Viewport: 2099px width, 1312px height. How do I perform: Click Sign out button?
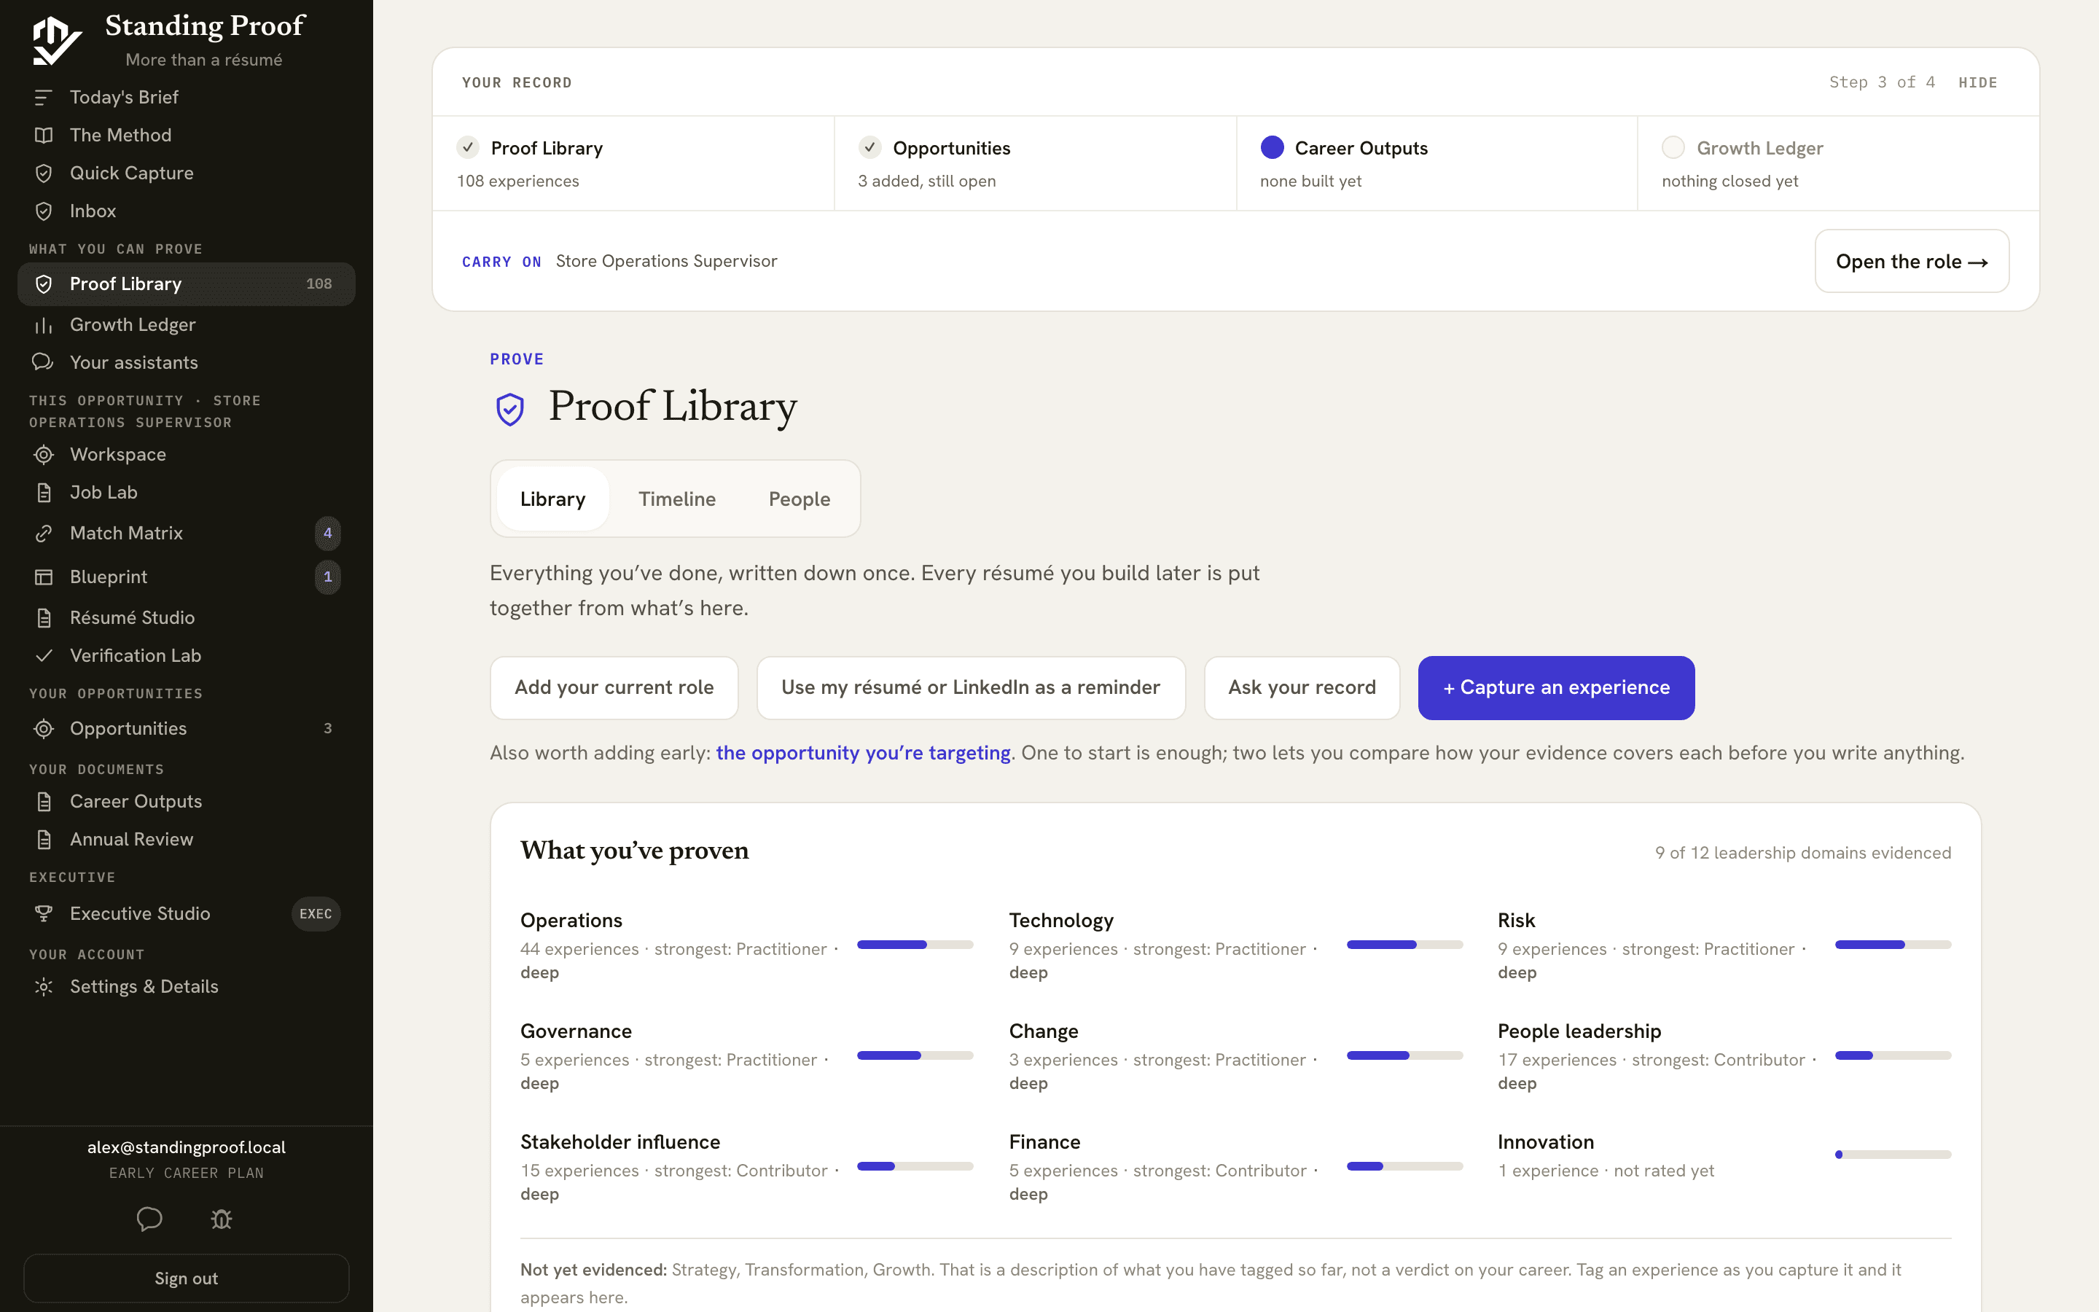pyautogui.click(x=187, y=1278)
